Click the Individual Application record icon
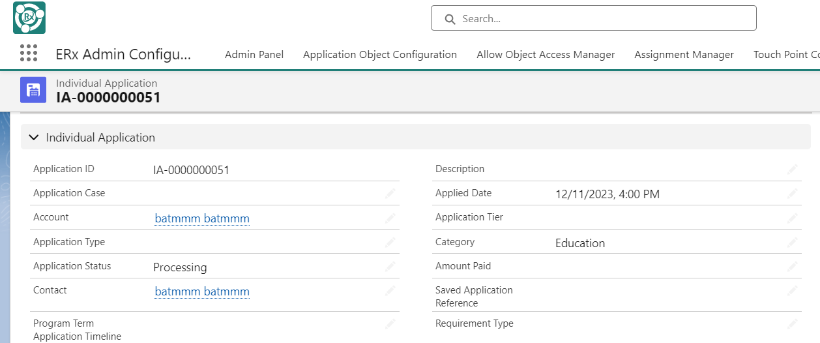Image resolution: width=820 pixels, height=343 pixels. [33, 90]
